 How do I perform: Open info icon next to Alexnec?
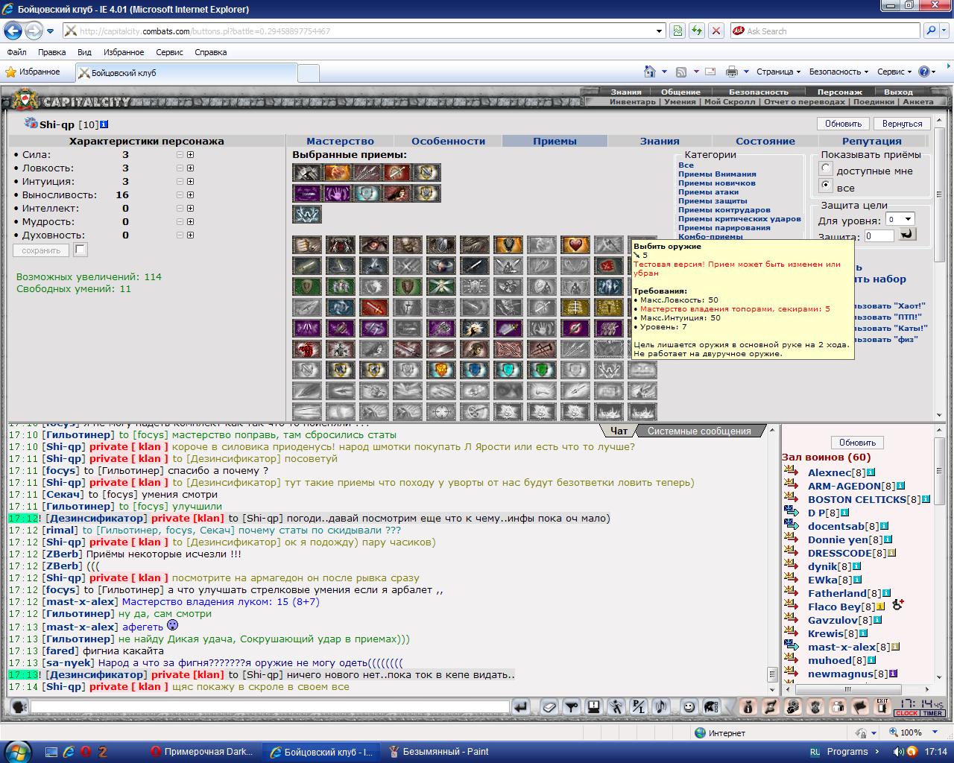point(871,472)
